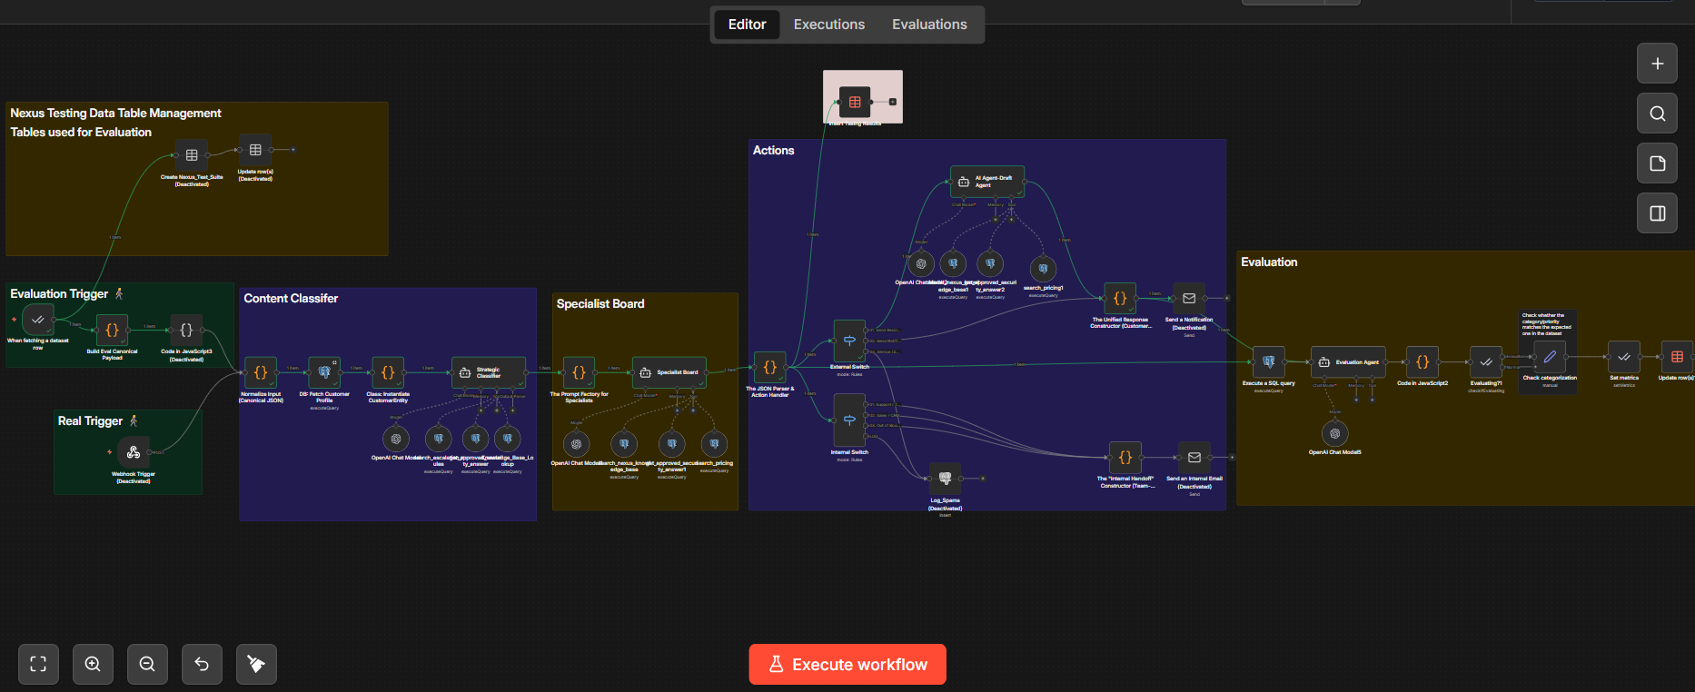The image size is (1695, 692).
Task: Zoom in on the workflow canvas
Action: pyautogui.click(x=93, y=664)
